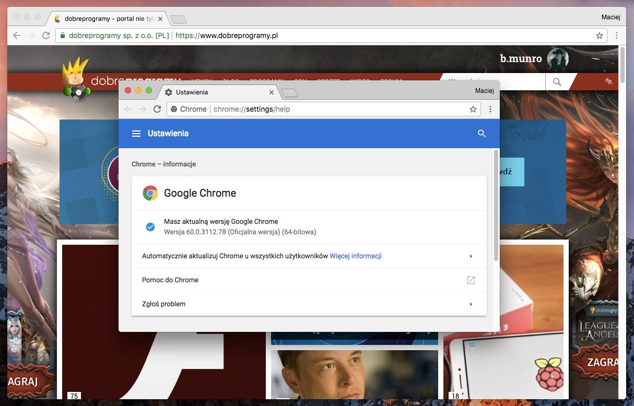Click Flash logo article thumbnail
The height and width of the screenshot is (406, 634).
pyautogui.click(x=164, y=322)
